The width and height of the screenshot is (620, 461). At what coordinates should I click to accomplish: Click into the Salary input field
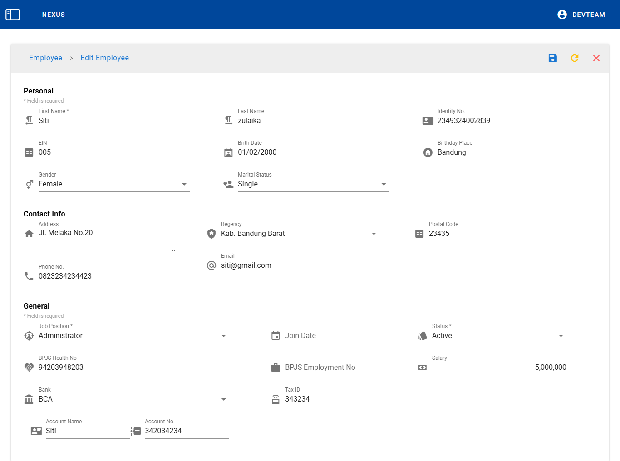click(x=498, y=368)
